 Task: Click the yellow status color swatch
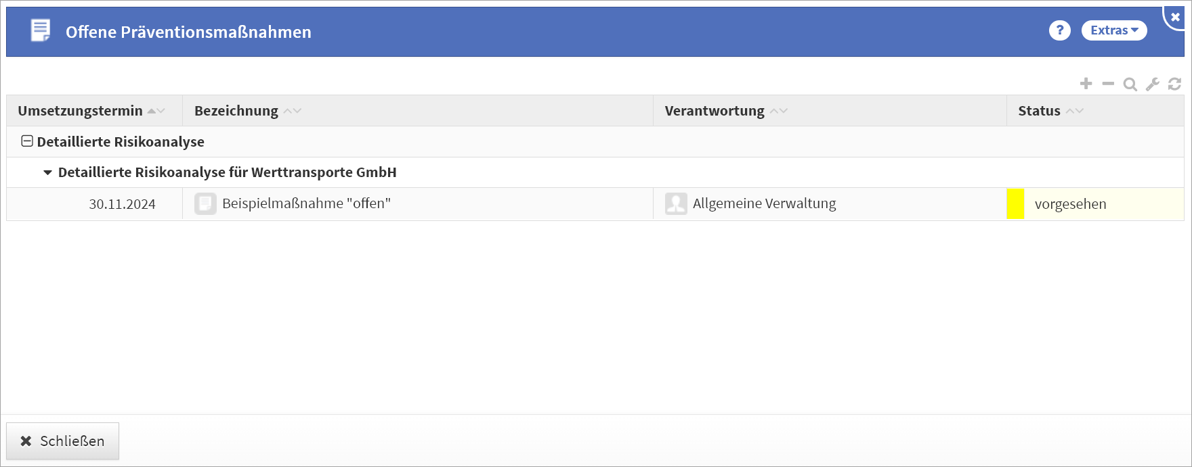pos(1015,204)
